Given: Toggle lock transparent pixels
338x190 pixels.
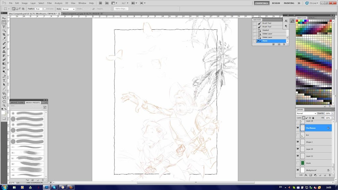Looking at the screenshot, I should point(304,118).
